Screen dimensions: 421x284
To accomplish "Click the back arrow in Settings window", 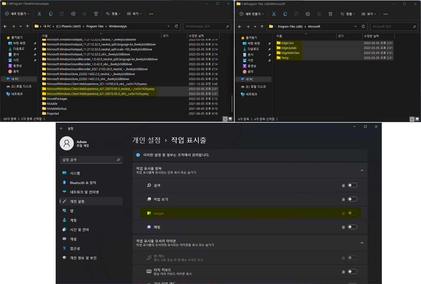I will tap(61, 128).
